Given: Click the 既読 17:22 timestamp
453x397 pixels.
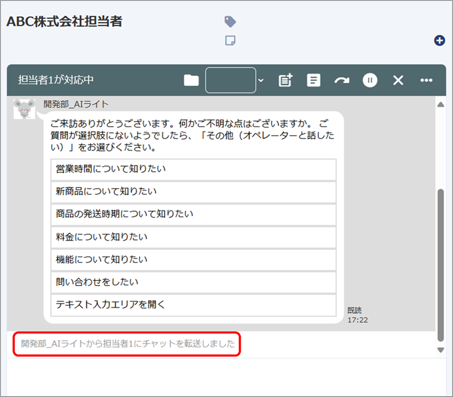Looking at the screenshot, I should [x=358, y=315].
